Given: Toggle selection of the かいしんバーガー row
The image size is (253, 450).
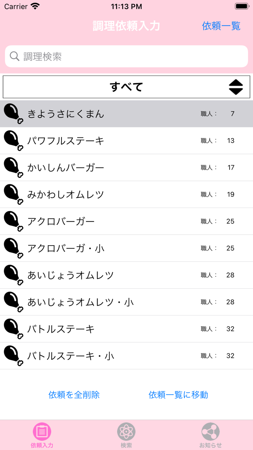Looking at the screenshot, I should (x=126, y=167).
